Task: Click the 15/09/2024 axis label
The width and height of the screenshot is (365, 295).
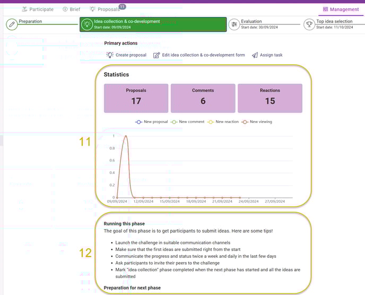Action: [x=169, y=202]
